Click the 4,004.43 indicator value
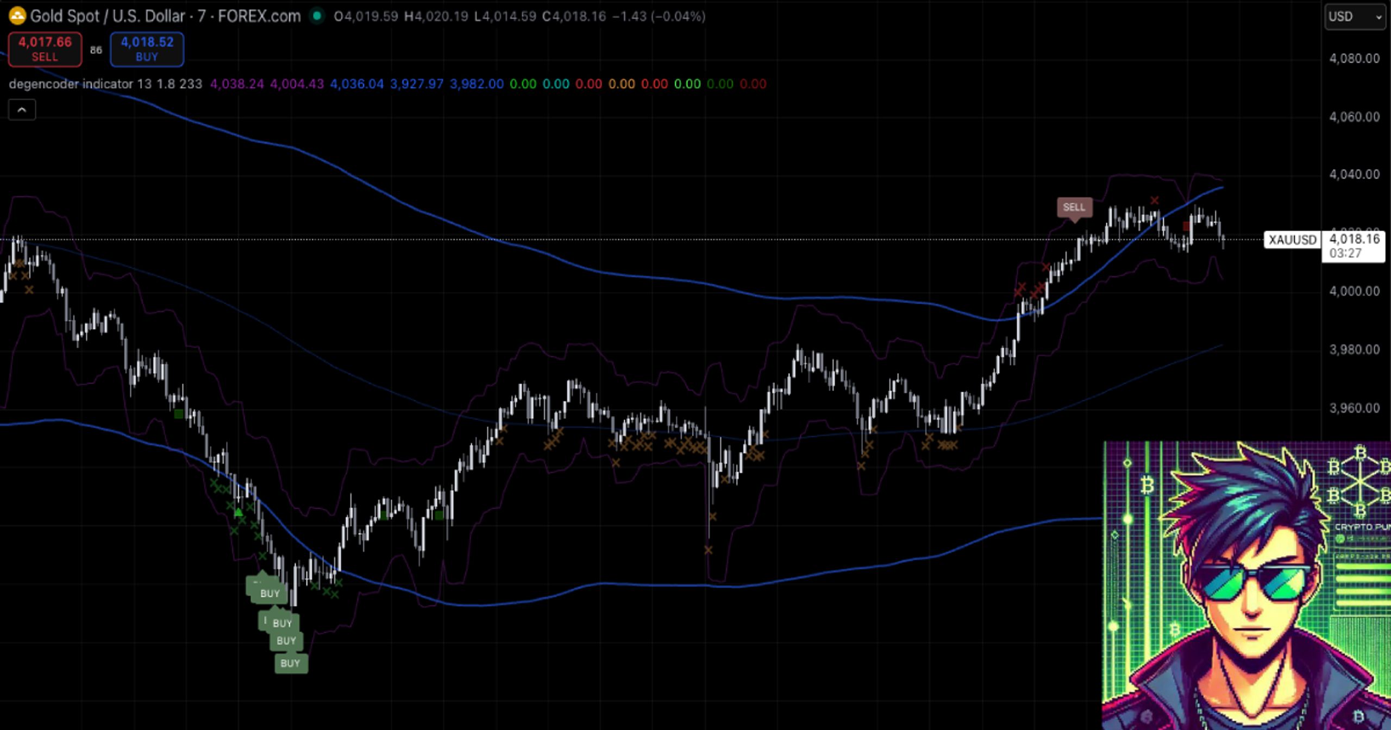 click(x=297, y=84)
